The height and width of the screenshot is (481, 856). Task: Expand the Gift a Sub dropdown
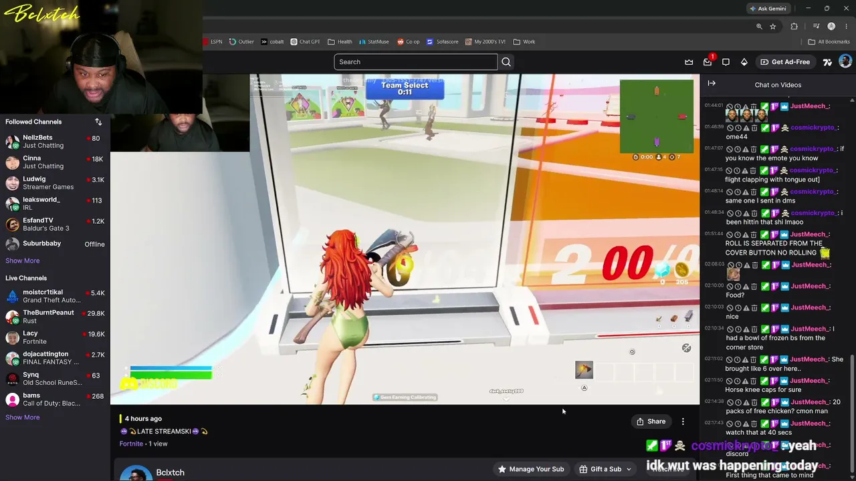tap(629, 469)
